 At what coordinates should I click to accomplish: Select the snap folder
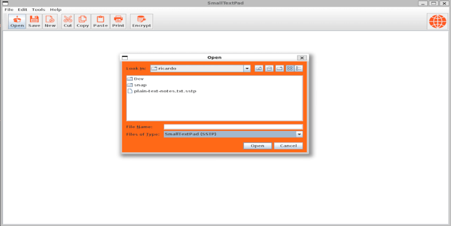tap(137, 85)
